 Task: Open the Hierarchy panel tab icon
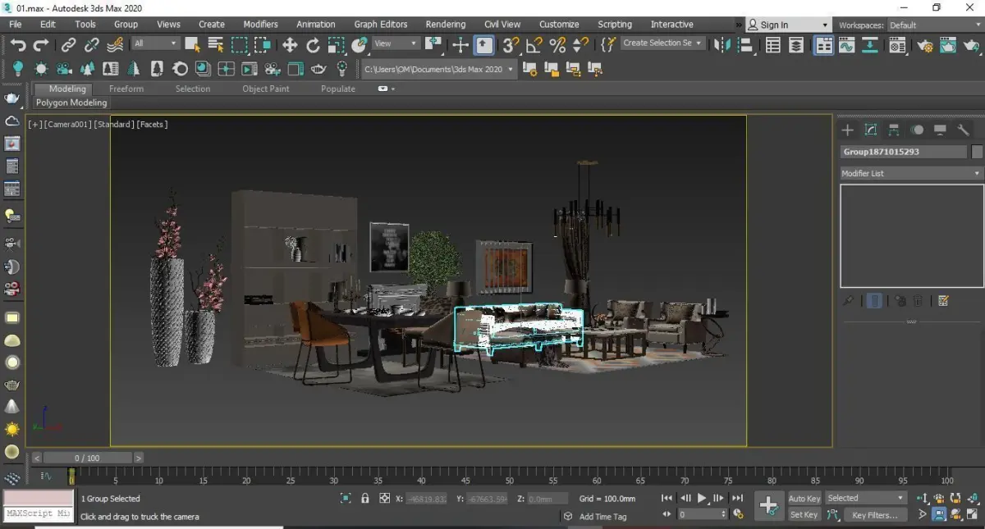(894, 130)
